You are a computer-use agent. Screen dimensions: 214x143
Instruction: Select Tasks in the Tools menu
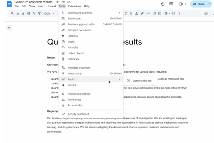tap(91, 42)
